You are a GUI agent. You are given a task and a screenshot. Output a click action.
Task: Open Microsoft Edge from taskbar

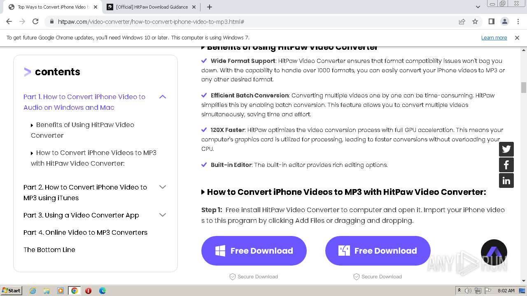coord(102,291)
